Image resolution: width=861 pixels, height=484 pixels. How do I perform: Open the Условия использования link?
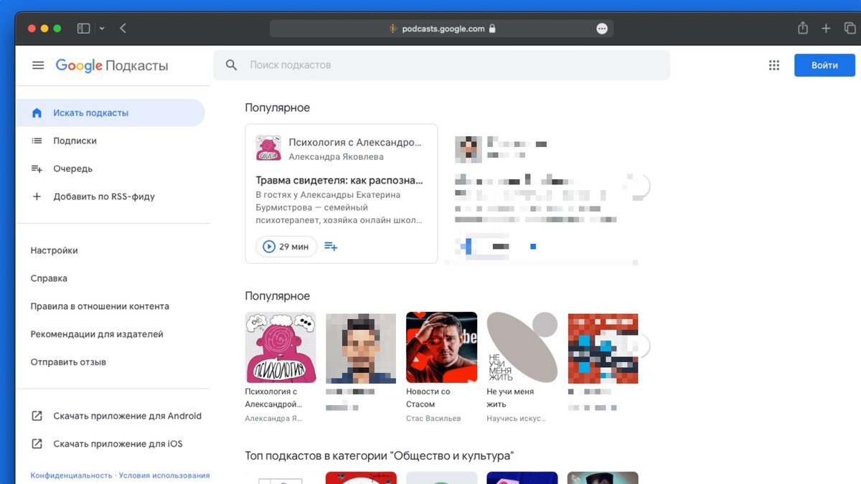[x=164, y=475]
